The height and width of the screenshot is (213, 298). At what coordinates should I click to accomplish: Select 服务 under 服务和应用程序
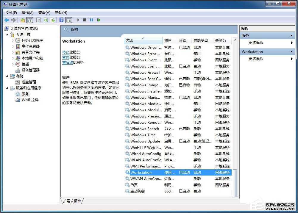click(25, 94)
